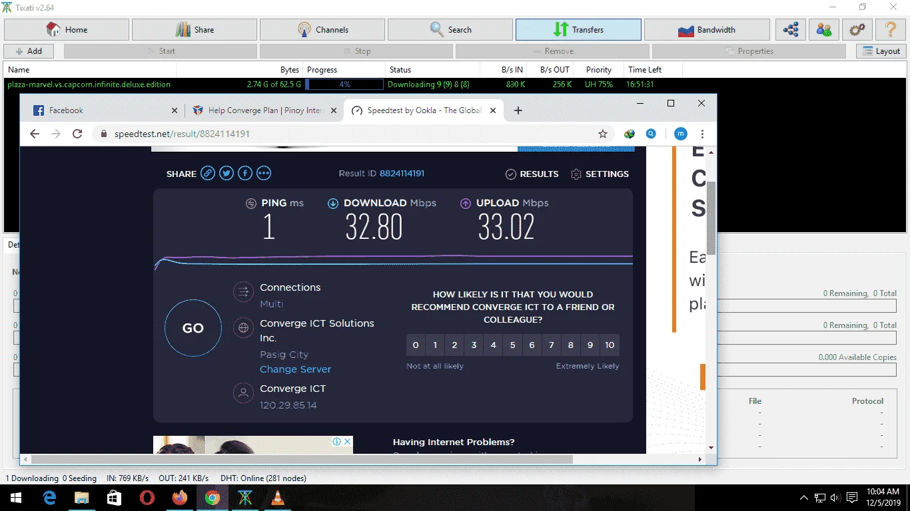Open VLC media player from taskbar
This screenshot has height=511, width=910.
(x=278, y=498)
